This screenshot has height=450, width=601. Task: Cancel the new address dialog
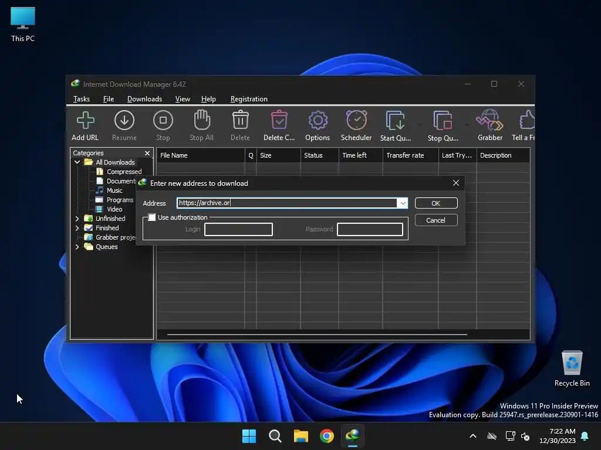[x=435, y=220]
